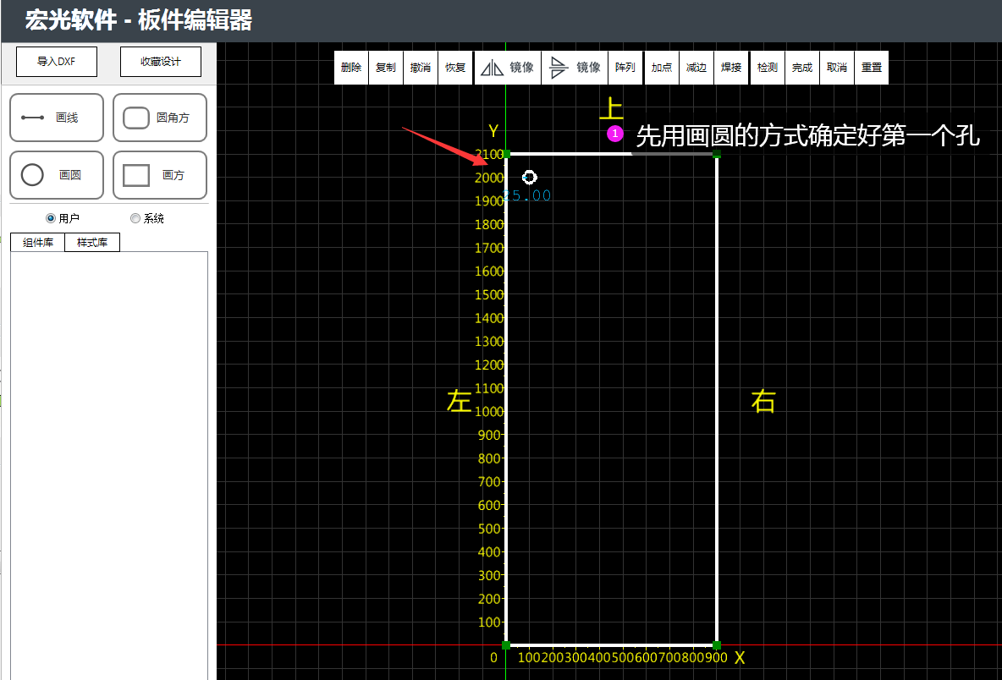Click the 删除 toolbar button
1002x680 pixels.
[351, 67]
